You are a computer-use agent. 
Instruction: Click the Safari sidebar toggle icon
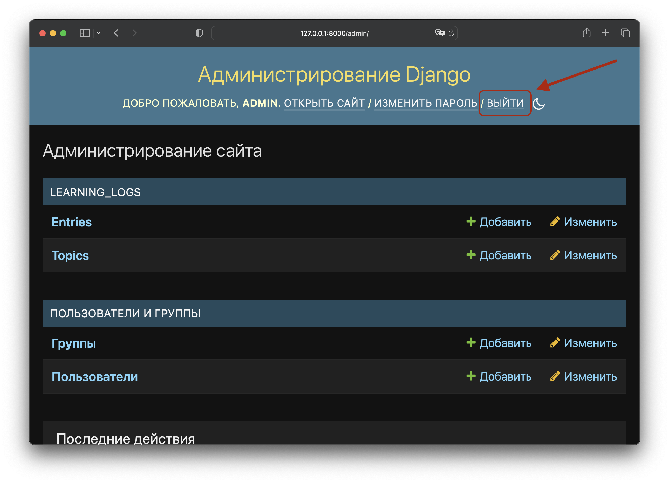(85, 33)
